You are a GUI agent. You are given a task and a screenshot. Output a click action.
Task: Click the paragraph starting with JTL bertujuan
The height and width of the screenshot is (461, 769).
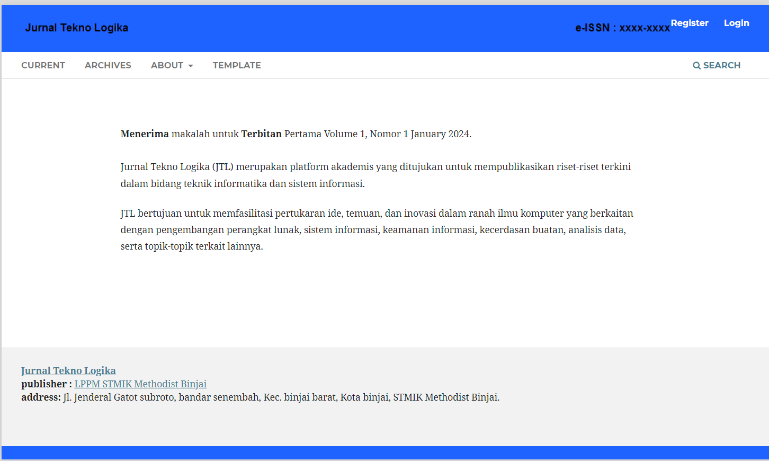tap(377, 229)
